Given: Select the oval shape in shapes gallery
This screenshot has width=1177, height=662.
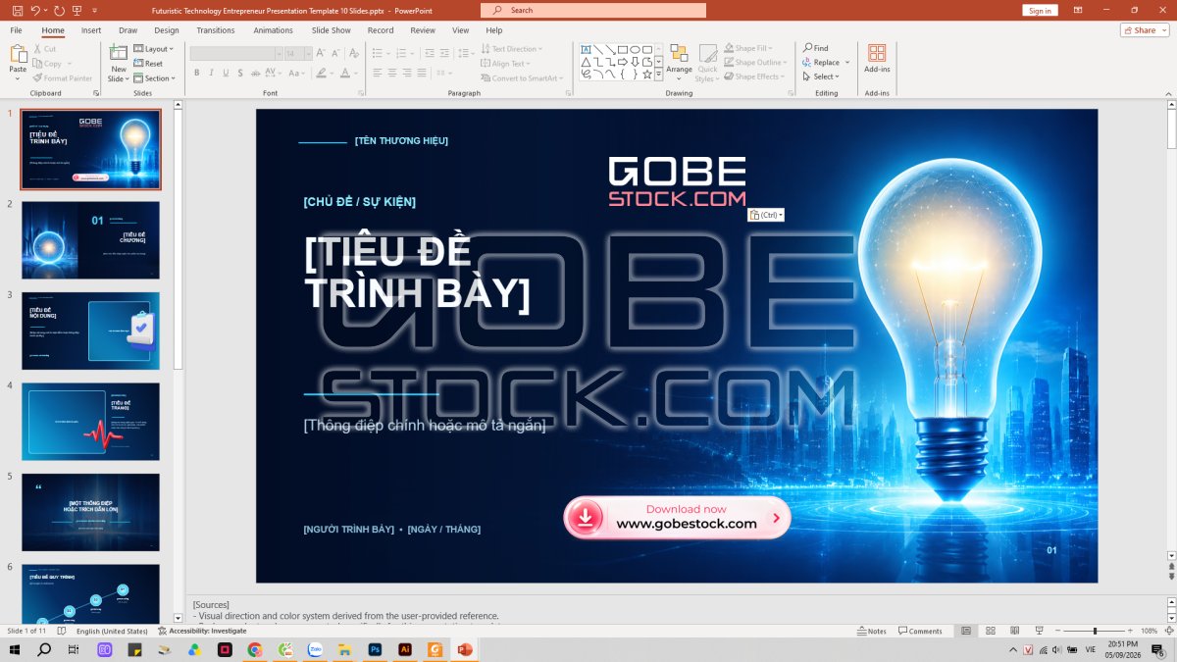Looking at the screenshot, I should tap(635, 49).
